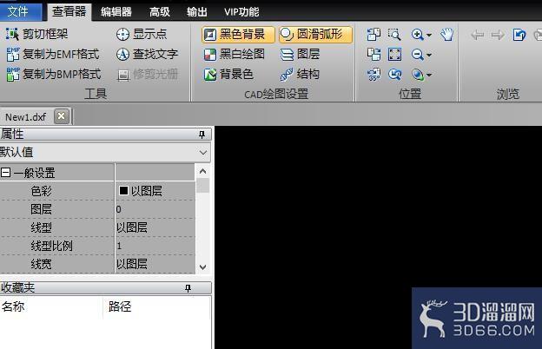Screen dimensions: 542x349
Task: Open the zoom out dropdown arrow
Action: click(x=429, y=55)
